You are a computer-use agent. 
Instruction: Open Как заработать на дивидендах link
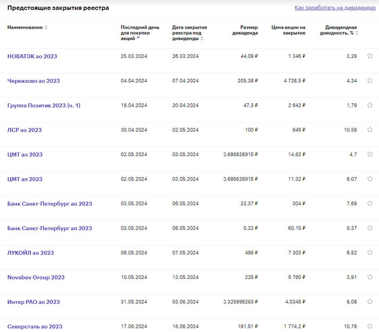pyautogui.click(x=335, y=8)
